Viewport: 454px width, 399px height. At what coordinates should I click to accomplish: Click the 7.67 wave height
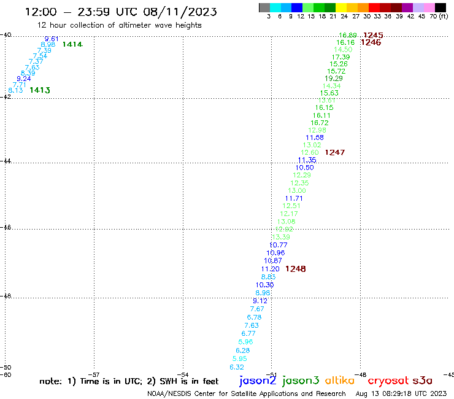257,309
